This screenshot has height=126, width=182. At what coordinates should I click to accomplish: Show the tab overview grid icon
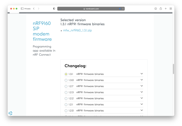(x=171, y=8)
